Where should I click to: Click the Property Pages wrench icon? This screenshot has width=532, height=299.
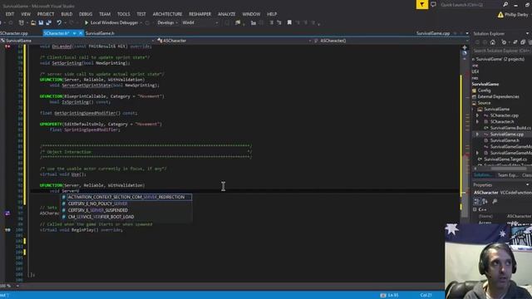(495, 201)
